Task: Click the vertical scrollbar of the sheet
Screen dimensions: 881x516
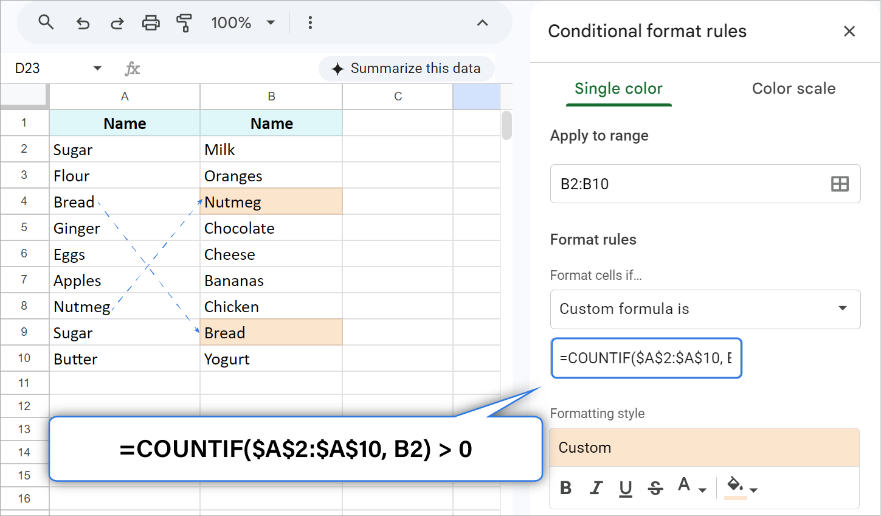Action: pyautogui.click(x=506, y=125)
